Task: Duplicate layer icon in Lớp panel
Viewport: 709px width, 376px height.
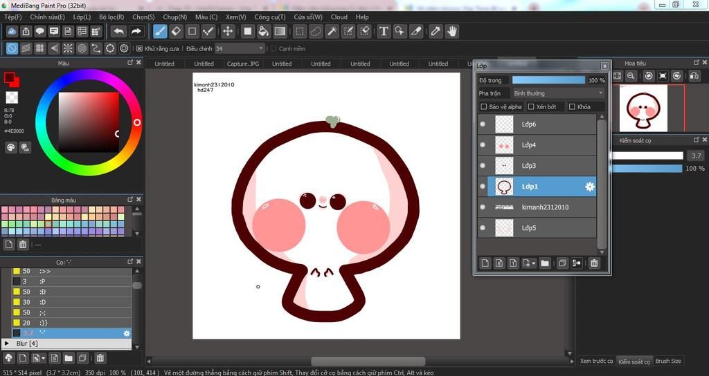Action: [562, 263]
